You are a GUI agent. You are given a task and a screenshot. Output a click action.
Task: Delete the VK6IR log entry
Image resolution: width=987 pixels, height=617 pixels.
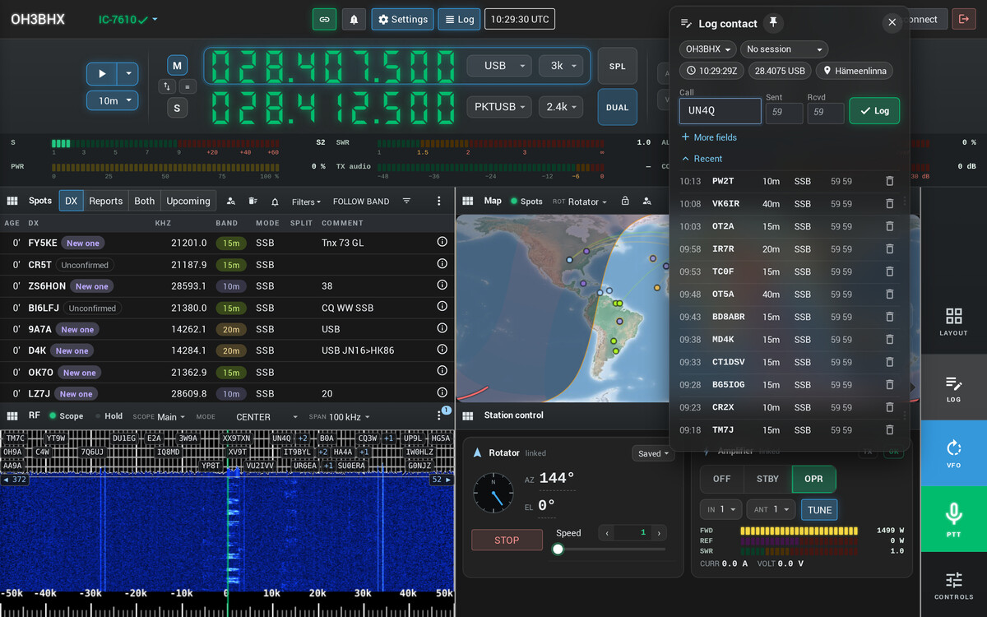pos(889,203)
